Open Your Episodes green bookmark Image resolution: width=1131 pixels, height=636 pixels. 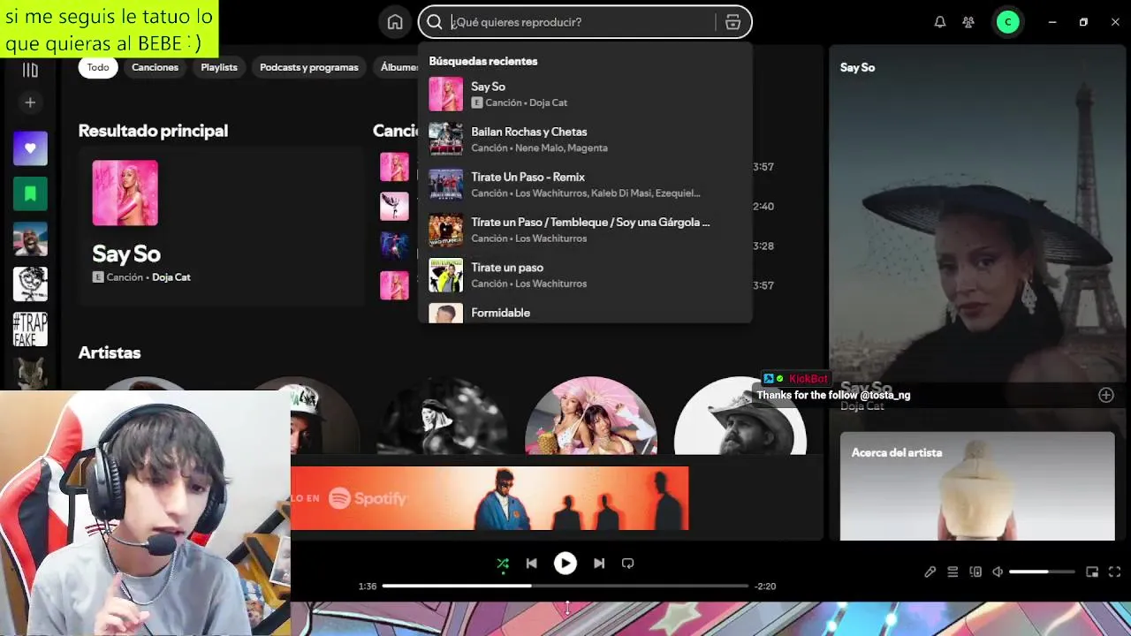30,193
